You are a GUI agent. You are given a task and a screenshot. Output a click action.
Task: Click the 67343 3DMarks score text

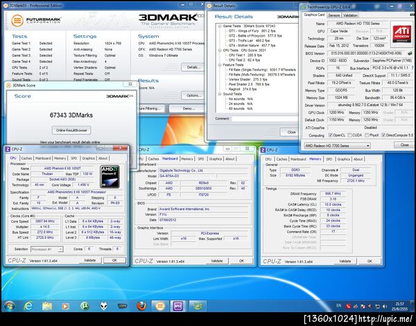71,115
